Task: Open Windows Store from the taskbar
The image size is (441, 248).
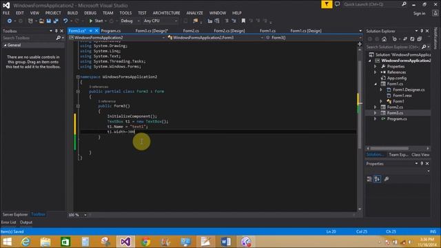Action: [65, 242]
